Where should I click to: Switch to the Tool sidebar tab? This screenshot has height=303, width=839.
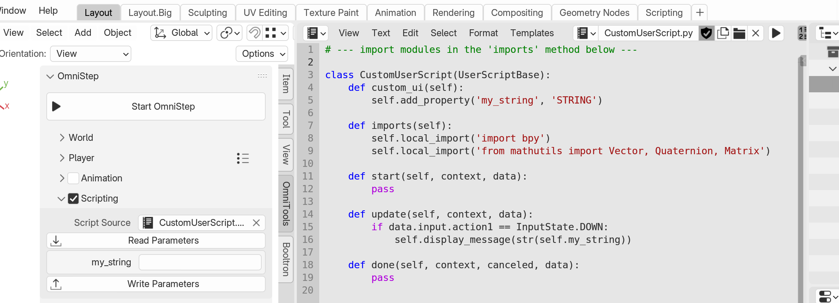(286, 119)
